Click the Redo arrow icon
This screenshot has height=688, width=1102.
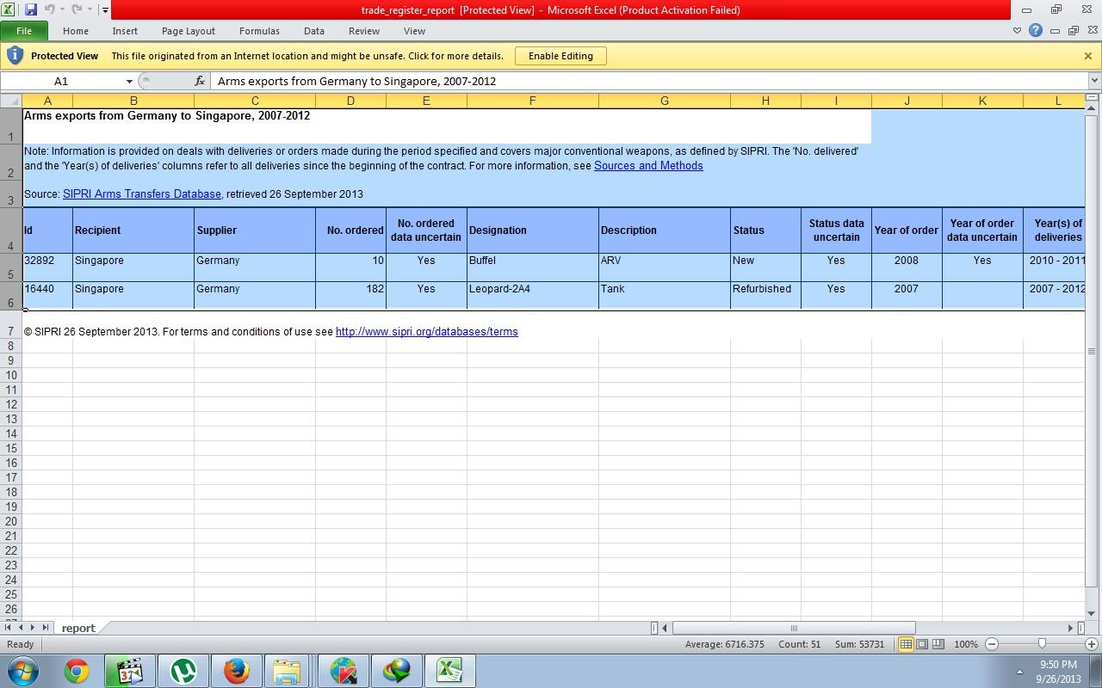click(77, 9)
